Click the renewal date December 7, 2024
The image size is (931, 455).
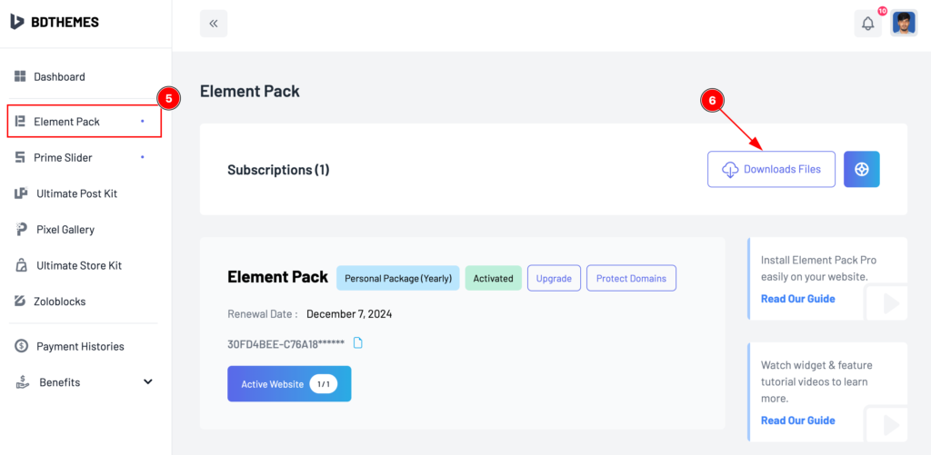(349, 314)
